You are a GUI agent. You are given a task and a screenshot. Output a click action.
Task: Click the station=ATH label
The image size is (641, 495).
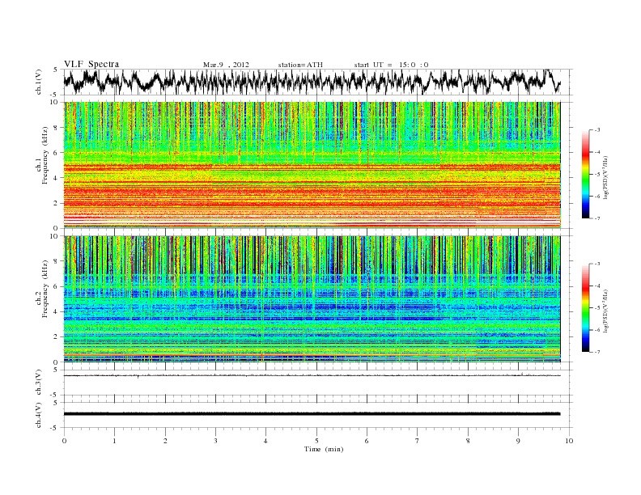coord(302,64)
